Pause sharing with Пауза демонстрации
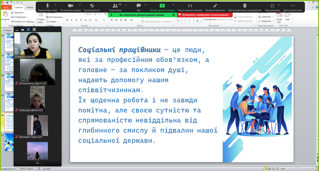Viewport: 319px width, 171px height. (x=190, y=6)
